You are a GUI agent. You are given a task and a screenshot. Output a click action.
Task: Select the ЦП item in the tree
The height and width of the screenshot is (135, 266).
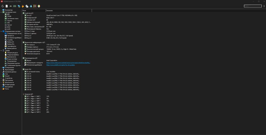click(x=8, y=14)
